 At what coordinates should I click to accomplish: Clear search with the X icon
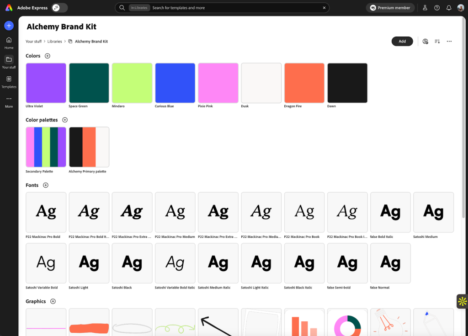pyautogui.click(x=324, y=8)
